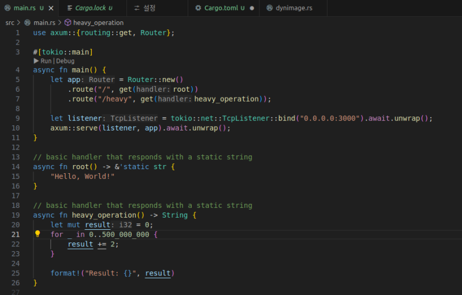Image resolution: width=462 pixels, height=295 pixels.
Task: Open the main.rs breadcrumb dropdown
Action: 44,23
